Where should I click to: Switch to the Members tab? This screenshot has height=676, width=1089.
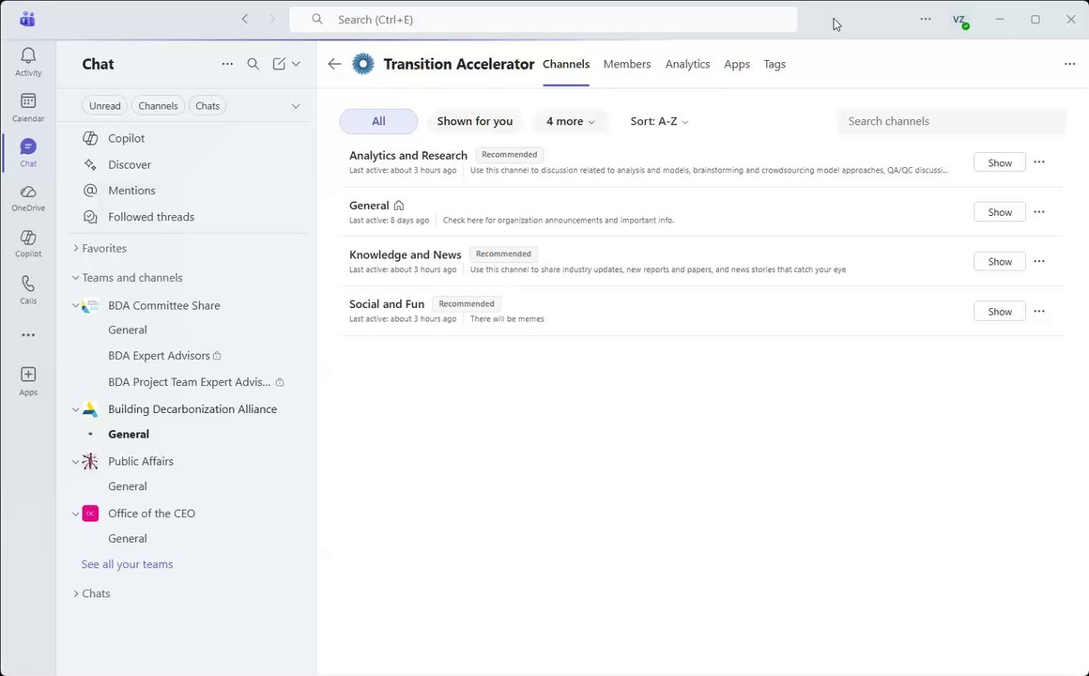(627, 64)
